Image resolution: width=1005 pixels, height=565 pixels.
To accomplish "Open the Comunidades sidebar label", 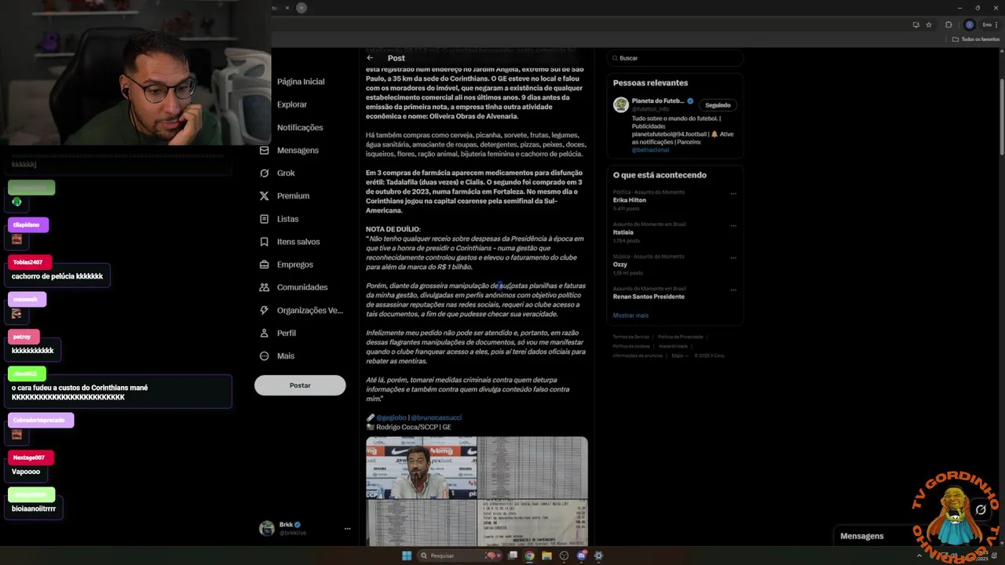I will pyautogui.click(x=302, y=287).
